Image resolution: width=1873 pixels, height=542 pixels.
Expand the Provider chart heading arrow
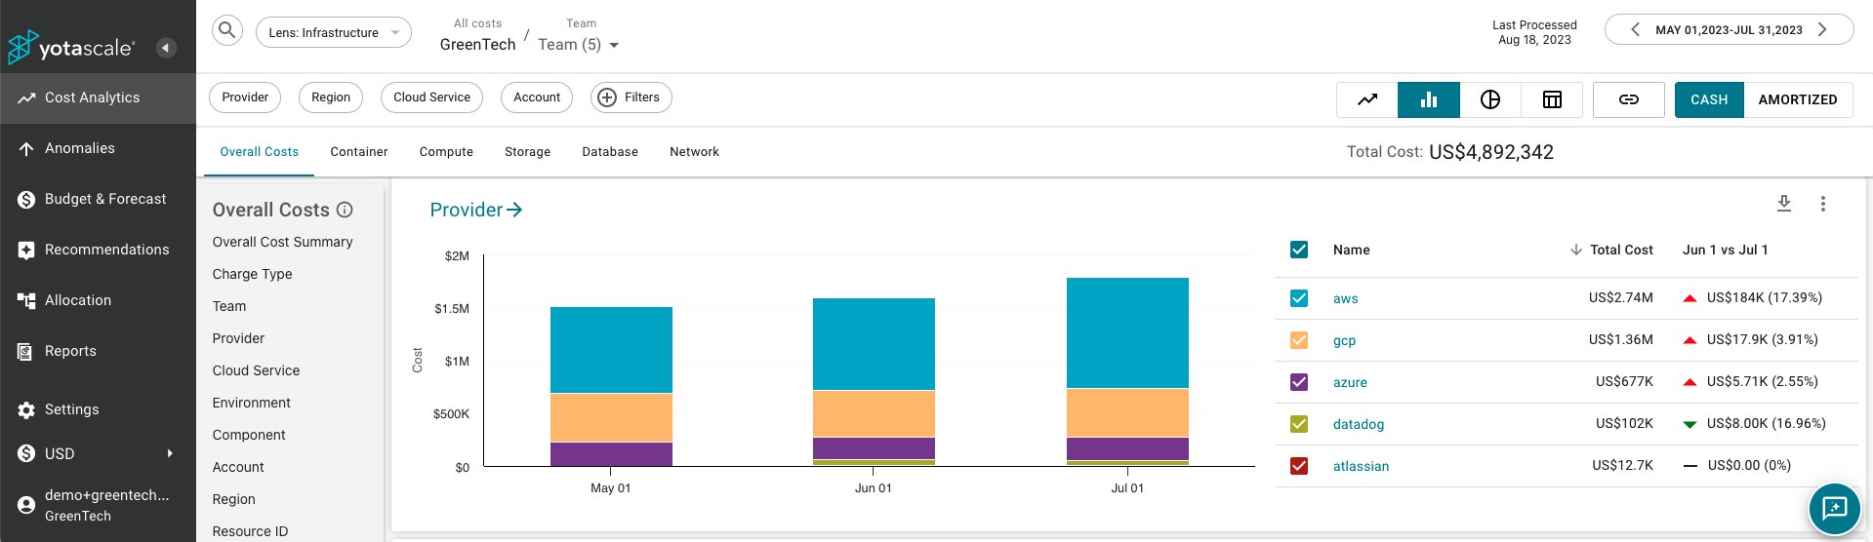click(515, 210)
